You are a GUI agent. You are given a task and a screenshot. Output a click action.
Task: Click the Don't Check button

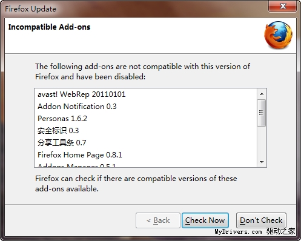(261, 220)
